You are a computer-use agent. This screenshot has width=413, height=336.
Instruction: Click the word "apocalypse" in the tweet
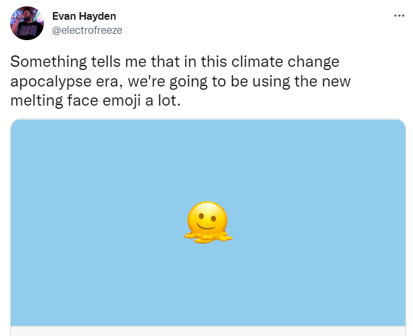pyautogui.click(x=51, y=81)
